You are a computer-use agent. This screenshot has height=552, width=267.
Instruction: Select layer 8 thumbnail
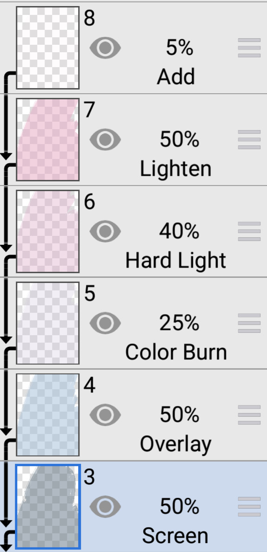point(48,48)
